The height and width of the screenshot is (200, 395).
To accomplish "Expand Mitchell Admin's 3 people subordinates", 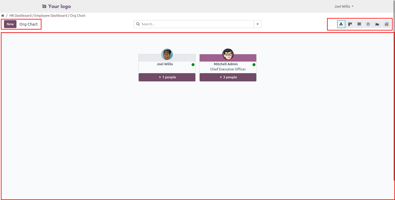I will coord(228,77).
